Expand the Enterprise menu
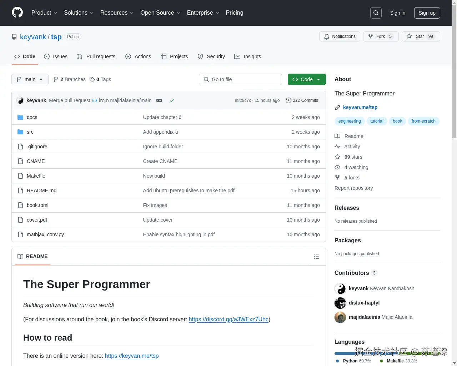Viewport: 457px width, 366px height. click(203, 13)
